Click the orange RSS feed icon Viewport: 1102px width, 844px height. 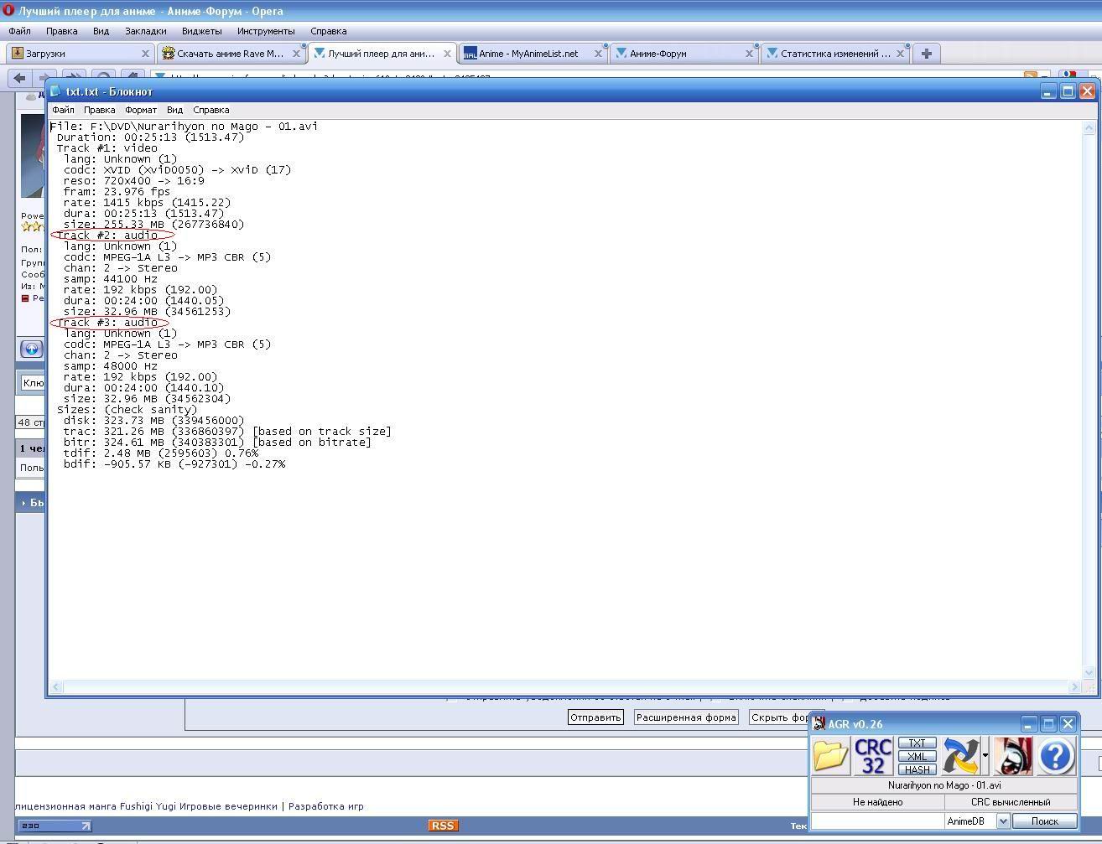click(442, 826)
